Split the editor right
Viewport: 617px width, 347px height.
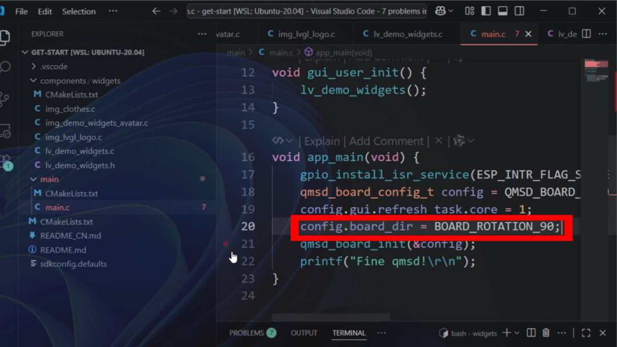click(586, 34)
